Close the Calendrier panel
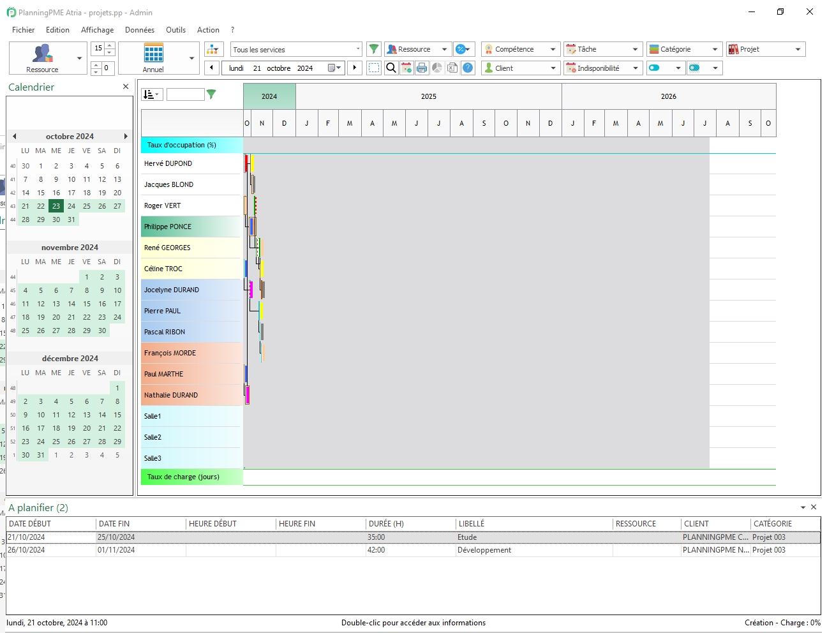This screenshot has width=827, height=633. [126, 87]
